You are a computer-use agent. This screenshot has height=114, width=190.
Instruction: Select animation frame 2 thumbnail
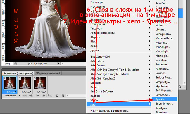coord(25,83)
